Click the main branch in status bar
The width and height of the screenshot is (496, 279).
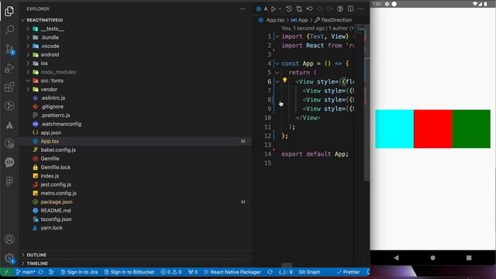tap(26, 272)
